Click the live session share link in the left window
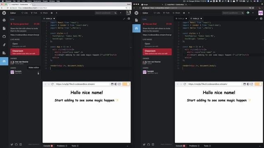Viewport: 264px width, 148px height. pyautogui.click(x=25, y=35)
